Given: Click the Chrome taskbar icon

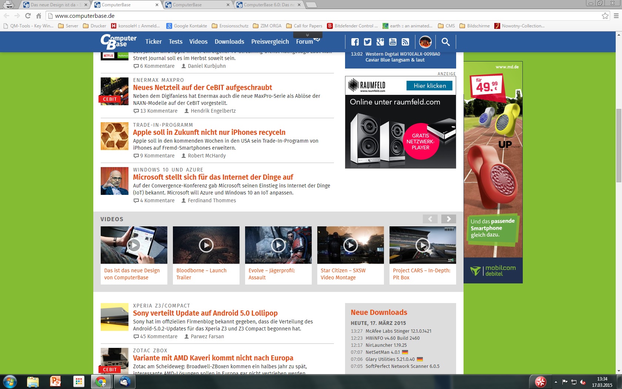Looking at the screenshot, I should (x=101, y=382).
